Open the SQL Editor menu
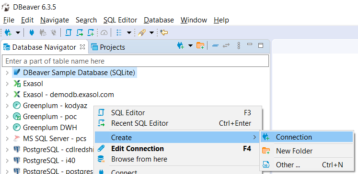 coord(120,20)
